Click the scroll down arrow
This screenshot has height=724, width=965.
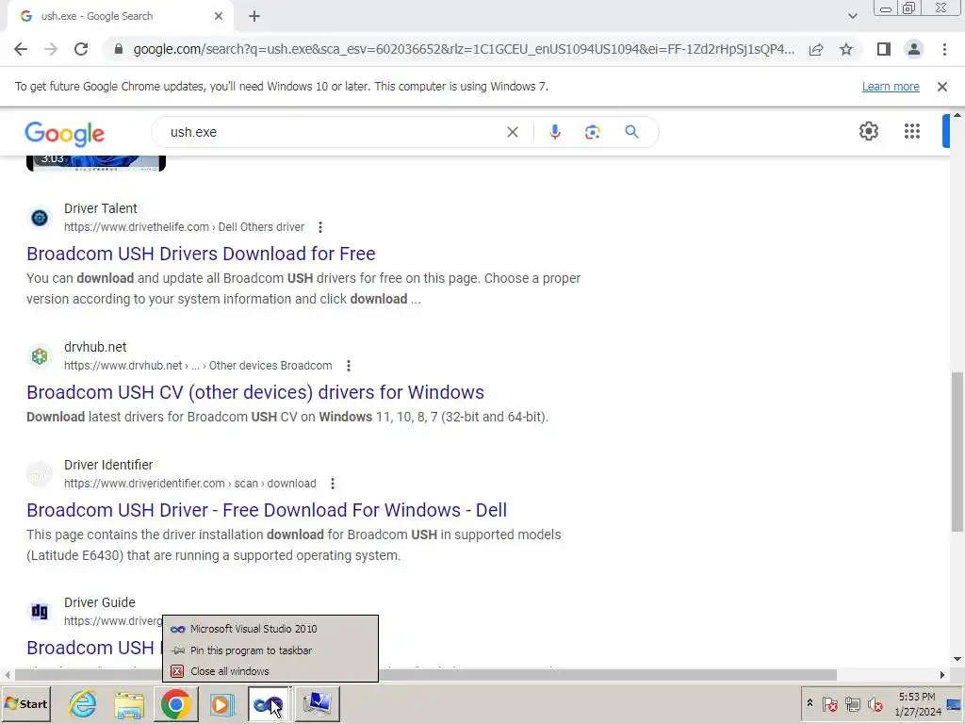pyautogui.click(x=957, y=659)
